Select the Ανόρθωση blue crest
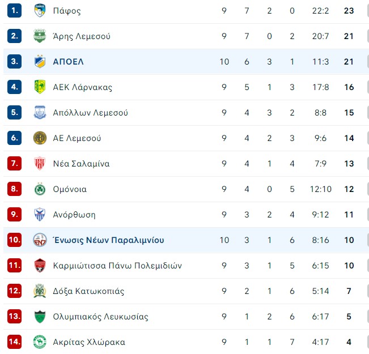 tap(40, 214)
